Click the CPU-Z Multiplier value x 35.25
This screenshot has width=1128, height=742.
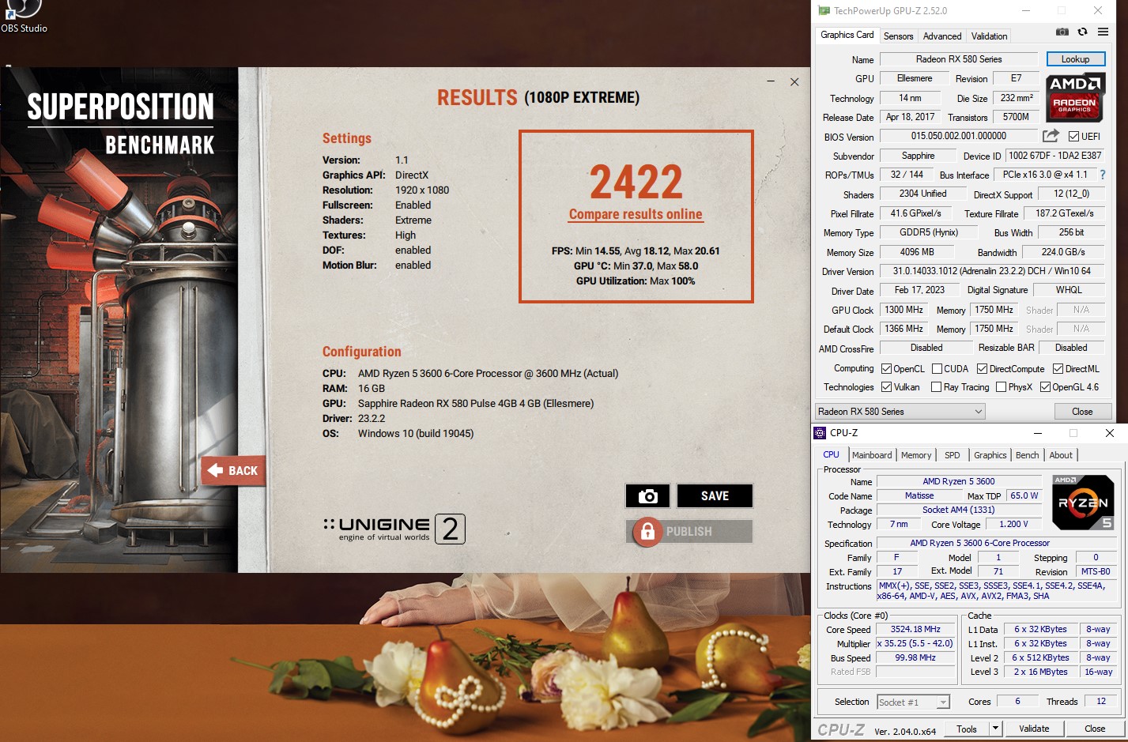point(915,644)
